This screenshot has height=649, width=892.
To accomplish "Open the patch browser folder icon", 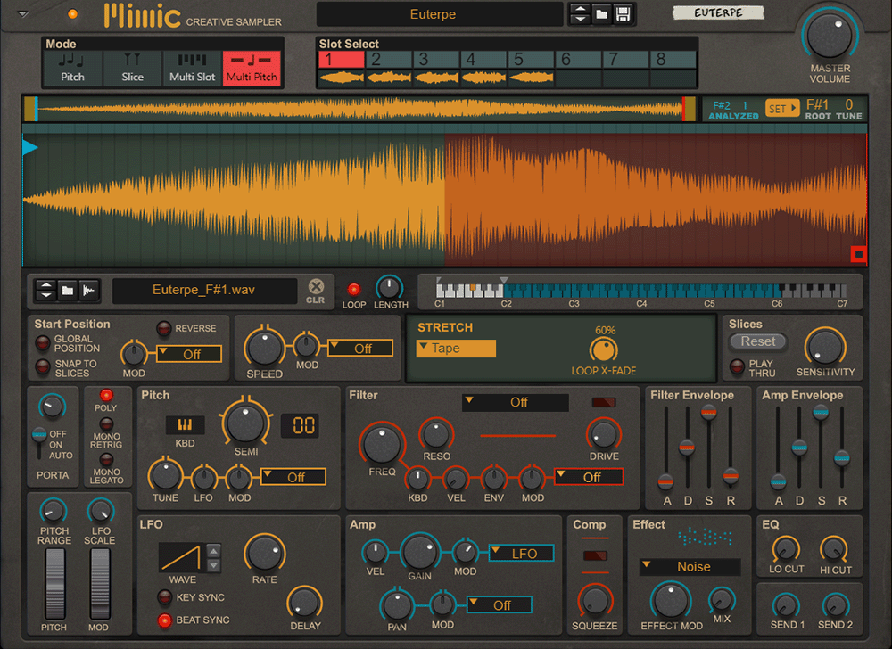I will pos(601,14).
